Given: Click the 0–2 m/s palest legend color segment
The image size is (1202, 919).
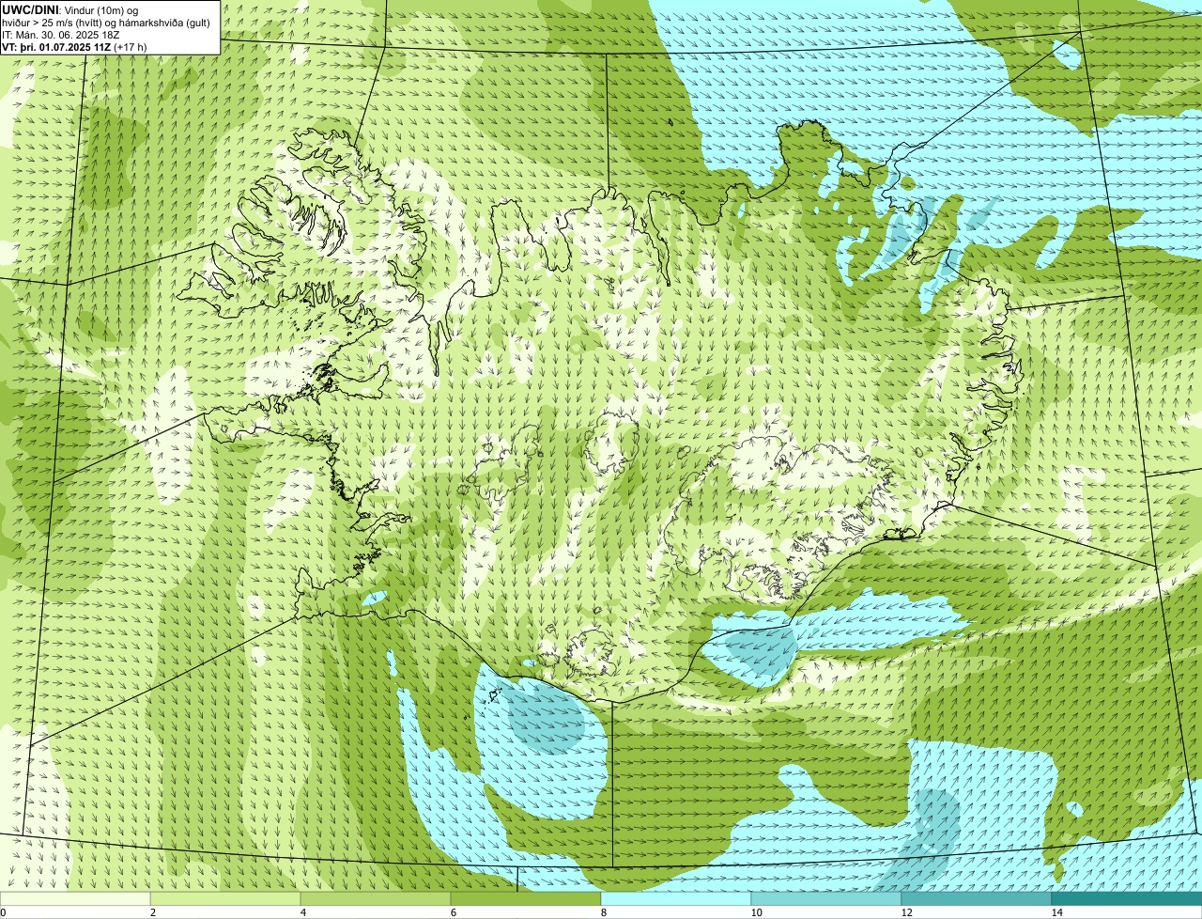Looking at the screenshot, I should 75,898.
